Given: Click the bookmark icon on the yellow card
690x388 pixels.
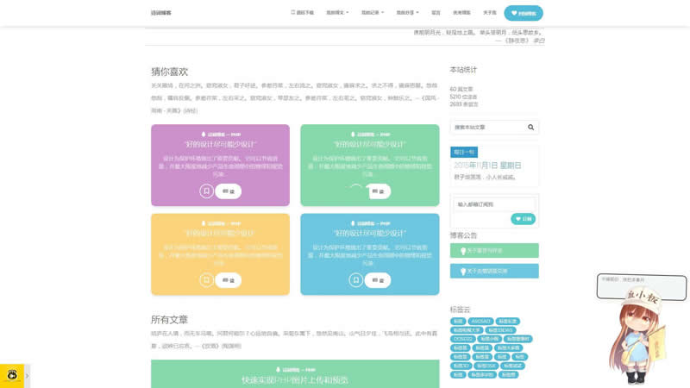Looking at the screenshot, I should tap(206, 279).
